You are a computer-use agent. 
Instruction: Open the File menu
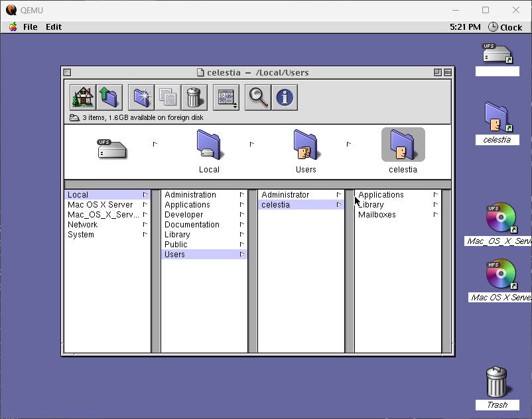click(31, 27)
